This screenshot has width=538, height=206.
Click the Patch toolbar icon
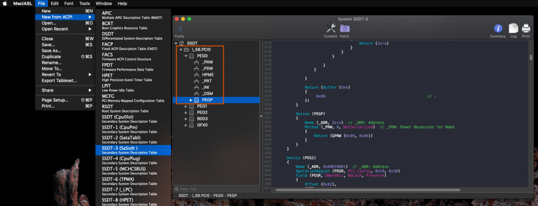tap(345, 29)
